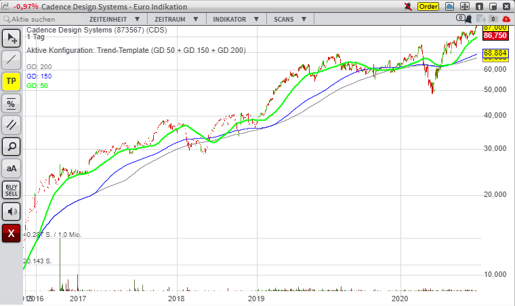Viewport: 515px width, 306px height.
Task: Activate the magnifier zoom tool
Action: click(x=11, y=146)
